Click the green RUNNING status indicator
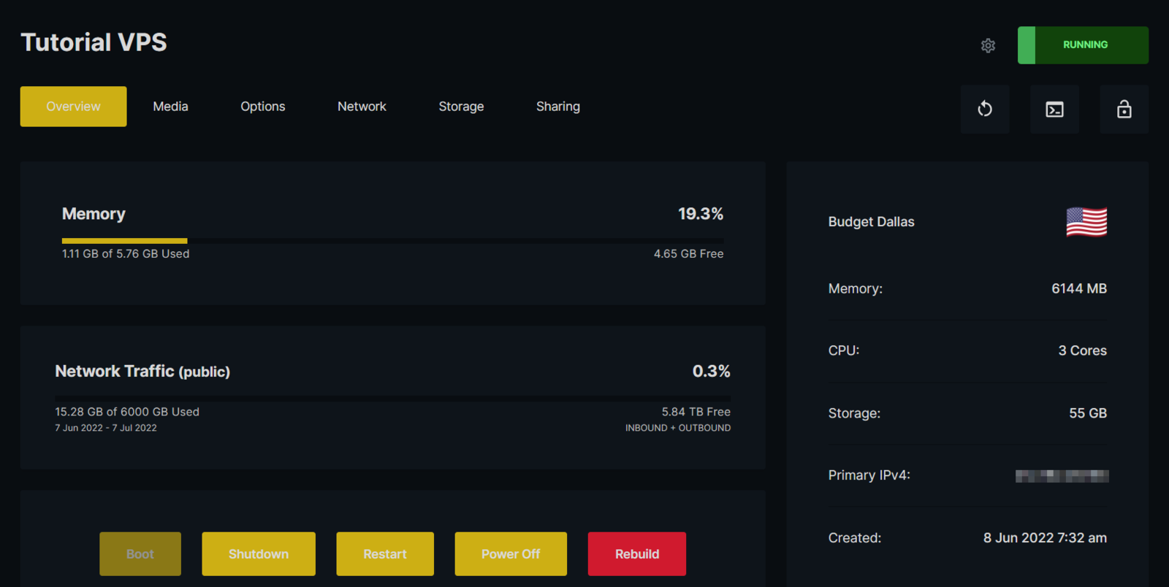 pos(1083,45)
